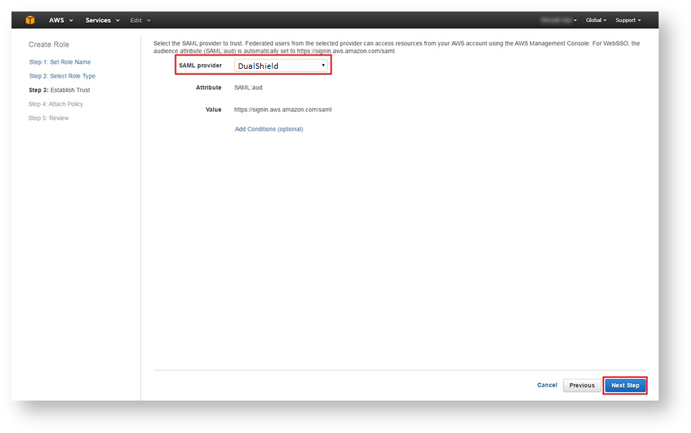Click the signin.aws.amazon.com/saml value text
The image size is (691, 433).
[283, 109]
